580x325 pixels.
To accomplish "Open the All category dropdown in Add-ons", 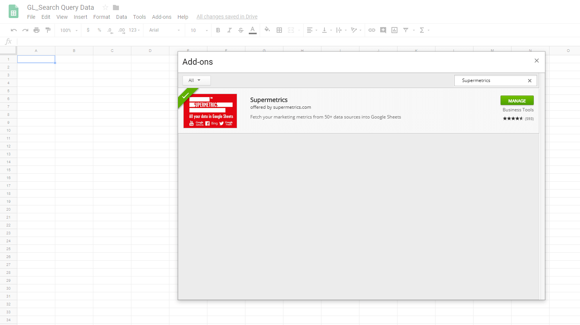I will click(x=196, y=80).
